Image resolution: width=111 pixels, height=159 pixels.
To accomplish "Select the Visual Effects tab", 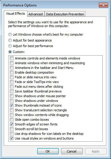I will point(16,14).
